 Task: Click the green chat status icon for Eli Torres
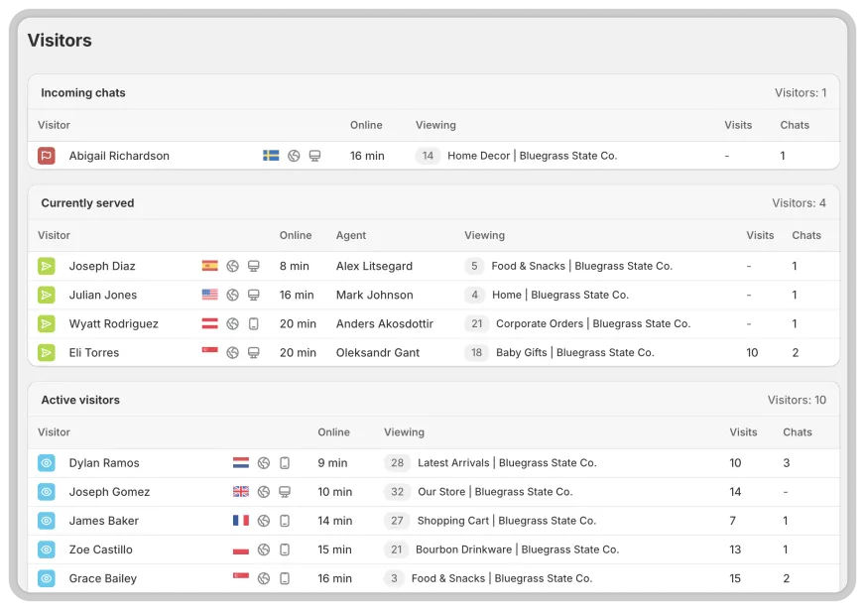pos(47,352)
